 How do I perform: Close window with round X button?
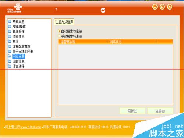tap(170, 7)
